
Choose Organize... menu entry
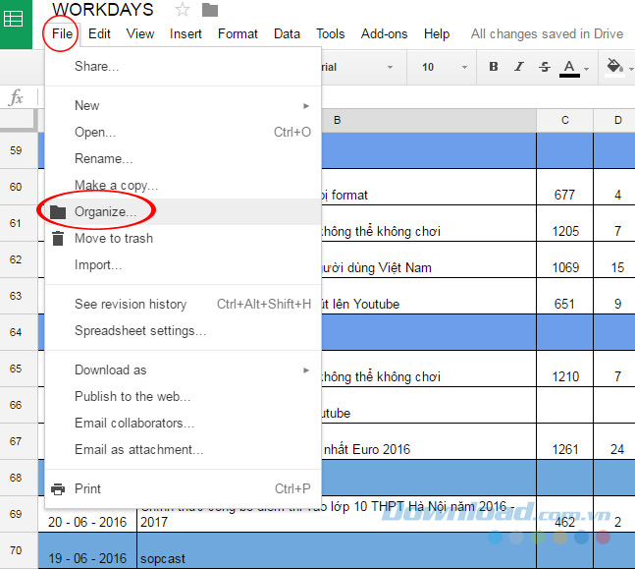(184, 211)
